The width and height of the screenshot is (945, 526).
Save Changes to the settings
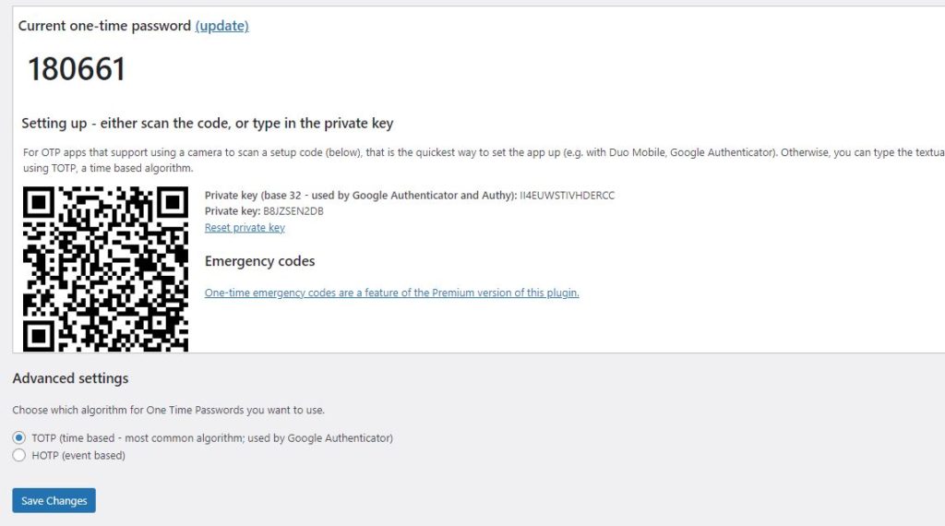tap(54, 500)
